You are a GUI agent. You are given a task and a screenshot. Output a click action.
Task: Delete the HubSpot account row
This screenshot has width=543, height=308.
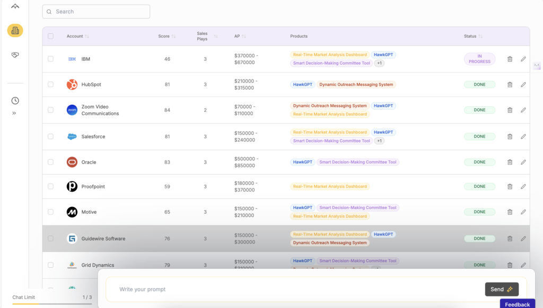(x=510, y=84)
